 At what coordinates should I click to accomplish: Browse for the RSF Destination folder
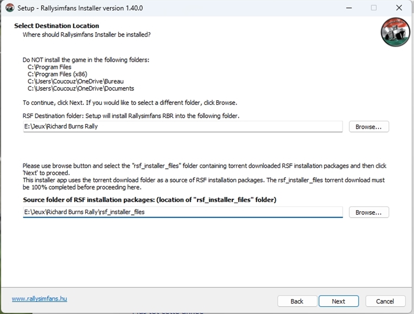pos(368,127)
